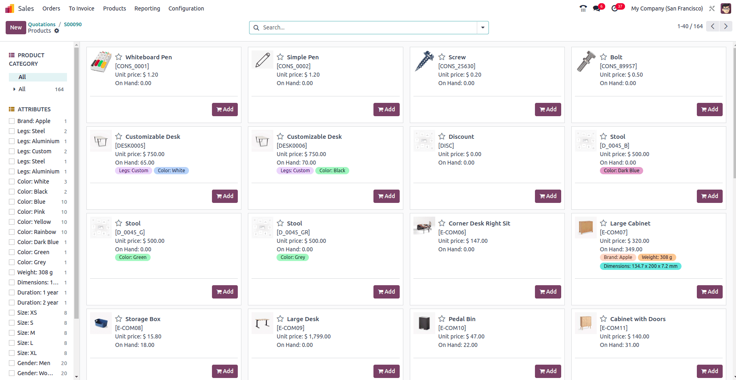Click the Dimensions tag on Large Cabinet
Viewport: 736px width, 380px height.
point(640,266)
